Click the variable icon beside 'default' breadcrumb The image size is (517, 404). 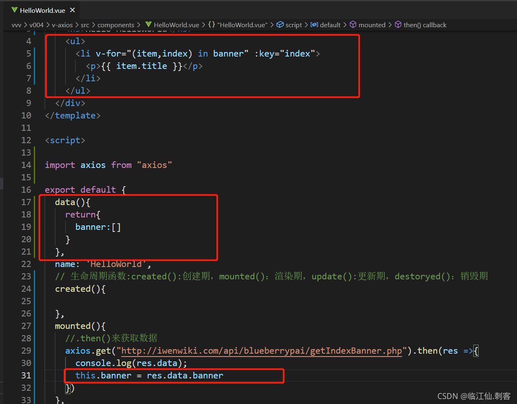pos(314,25)
